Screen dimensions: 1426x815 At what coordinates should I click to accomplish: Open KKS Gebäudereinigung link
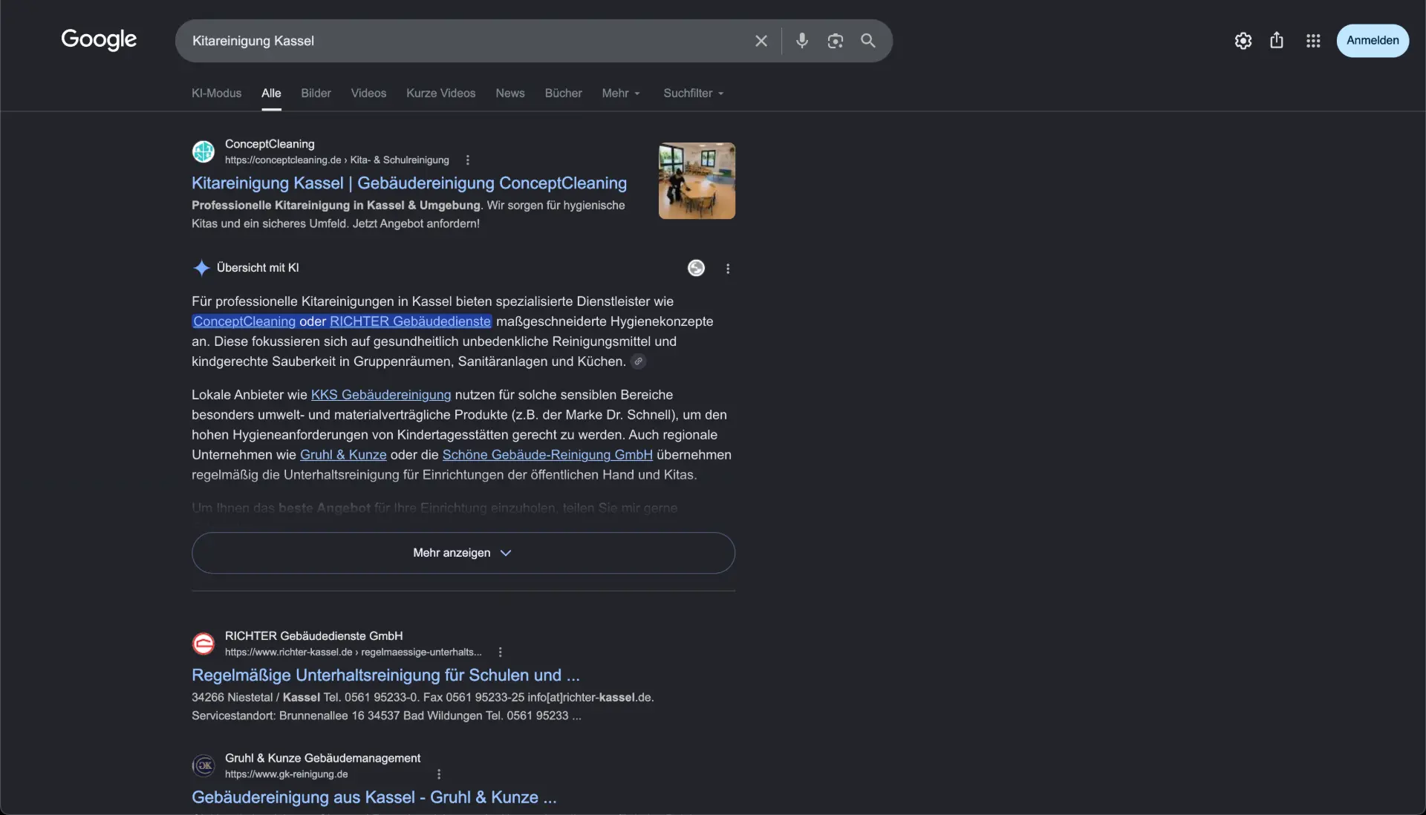tap(381, 395)
